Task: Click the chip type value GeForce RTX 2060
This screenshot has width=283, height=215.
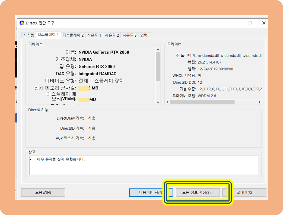Action: [96, 67]
